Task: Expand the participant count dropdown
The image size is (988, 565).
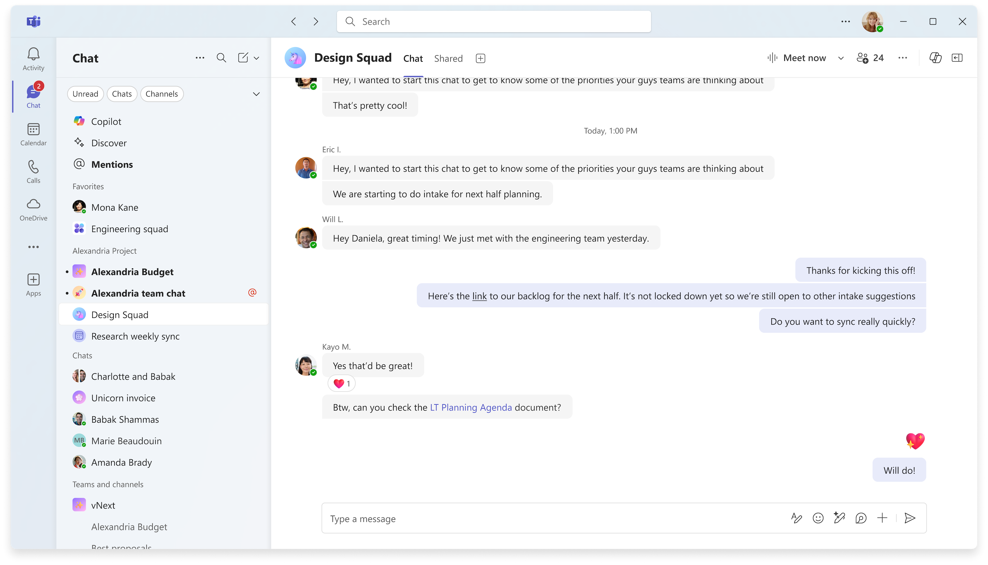Action: 871,58
